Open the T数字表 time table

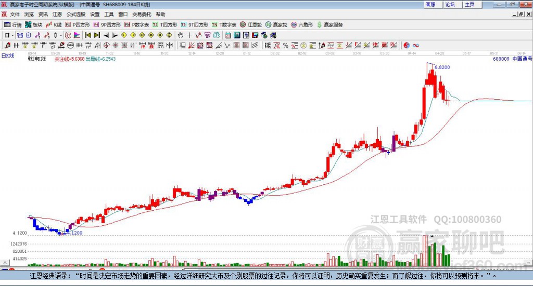tap(224, 25)
